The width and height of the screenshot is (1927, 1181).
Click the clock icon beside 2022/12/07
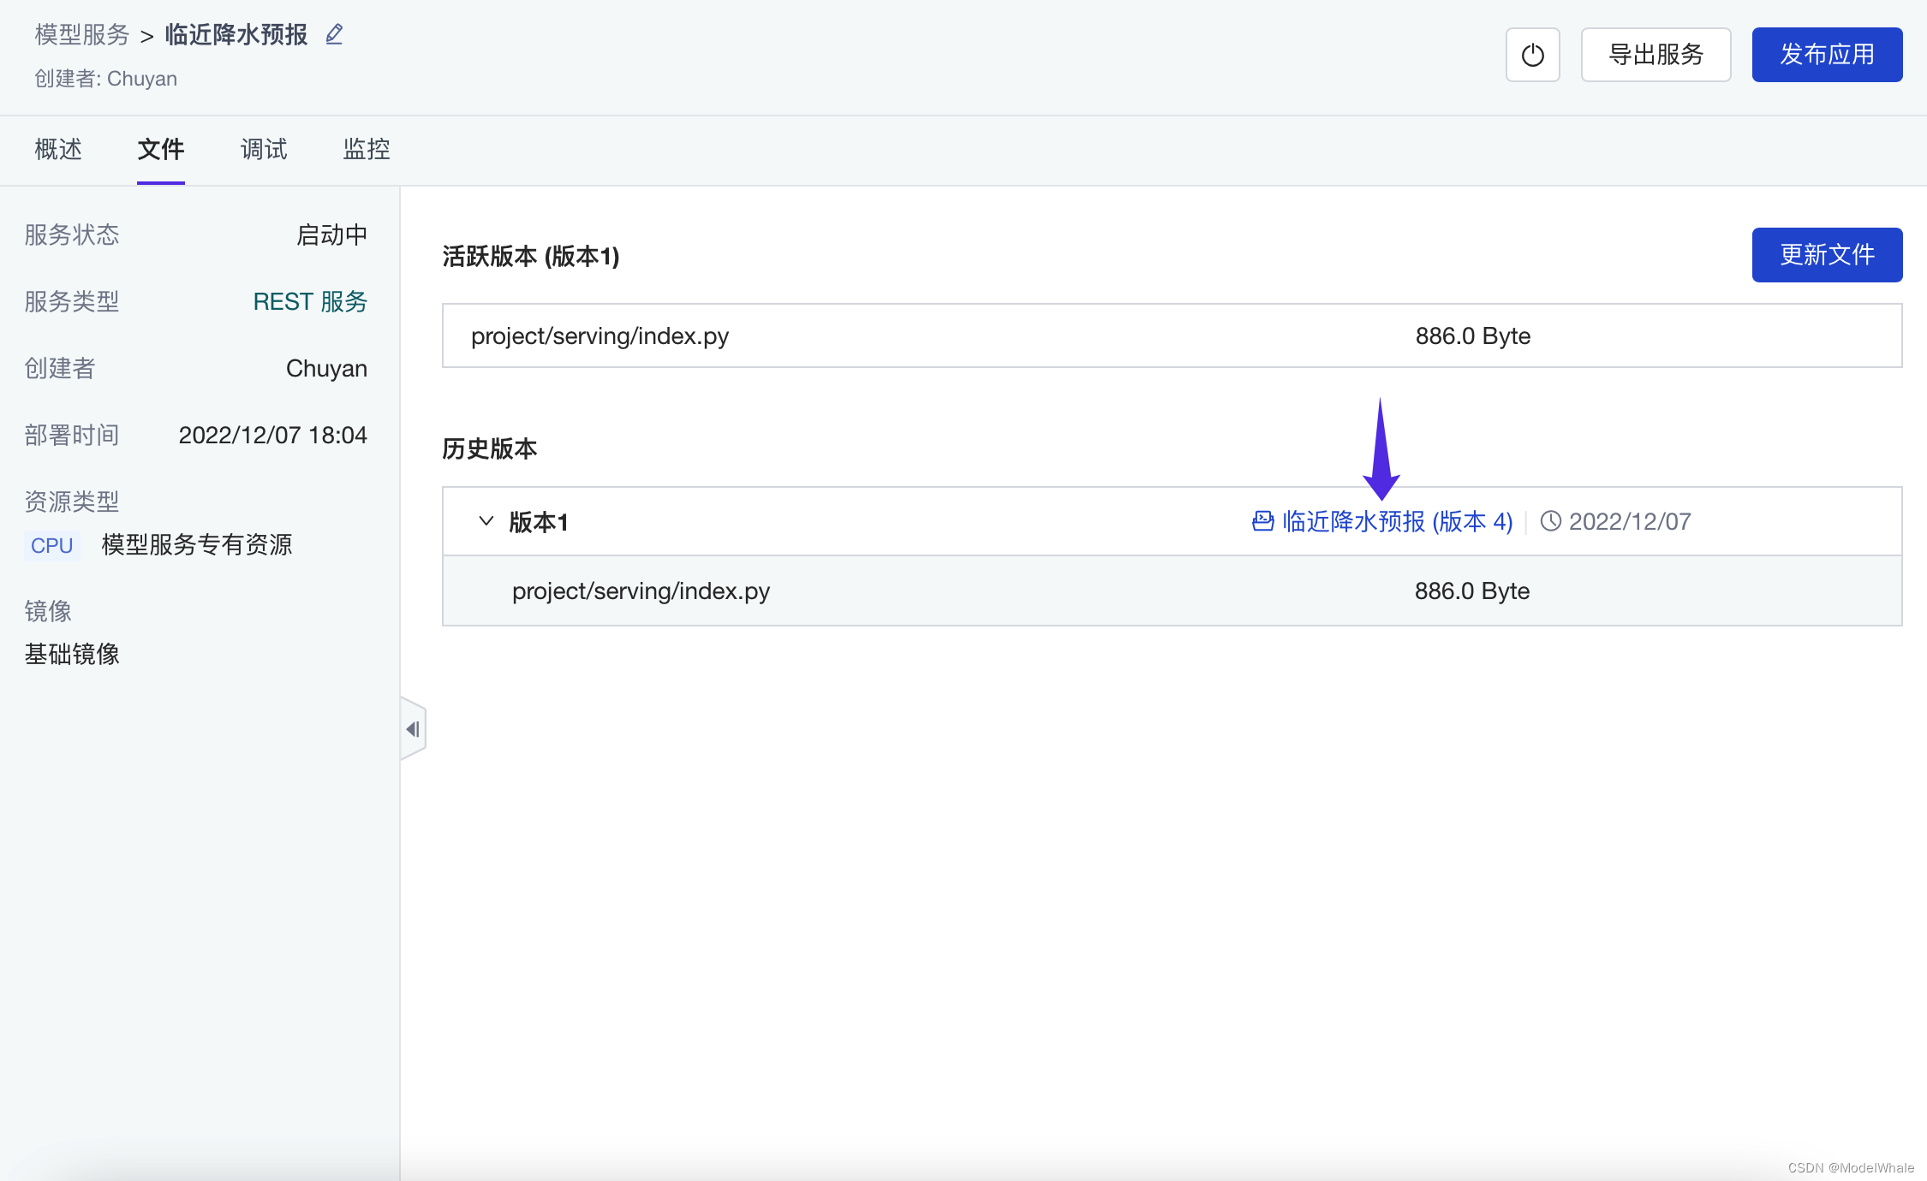tap(1550, 521)
